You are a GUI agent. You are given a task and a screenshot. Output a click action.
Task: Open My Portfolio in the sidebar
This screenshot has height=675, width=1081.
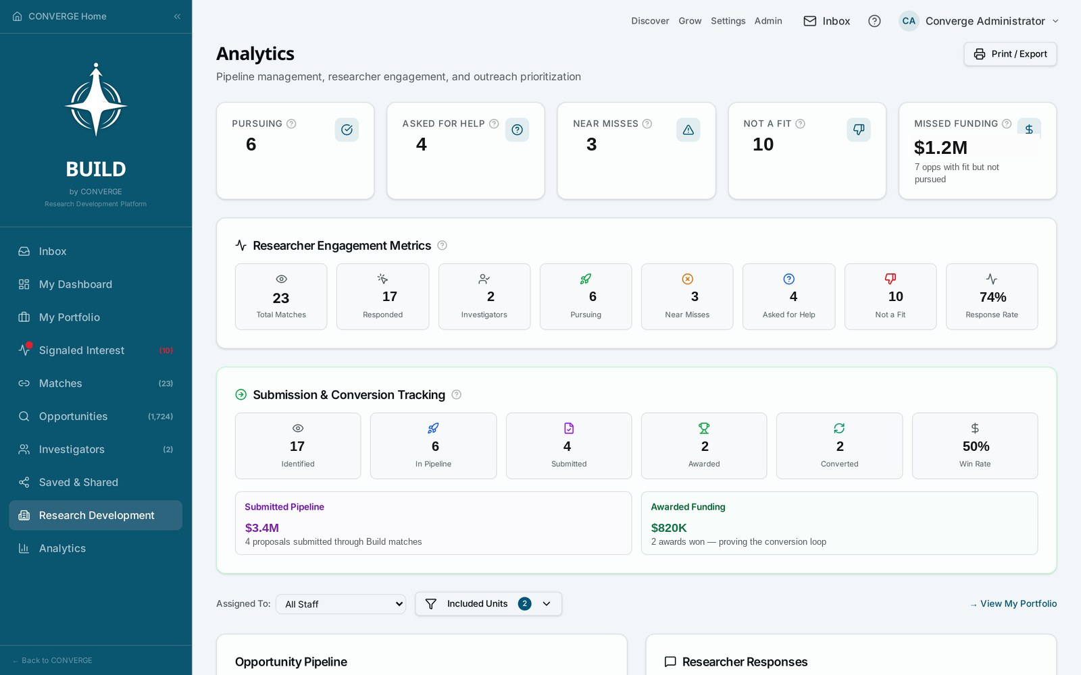96,317
